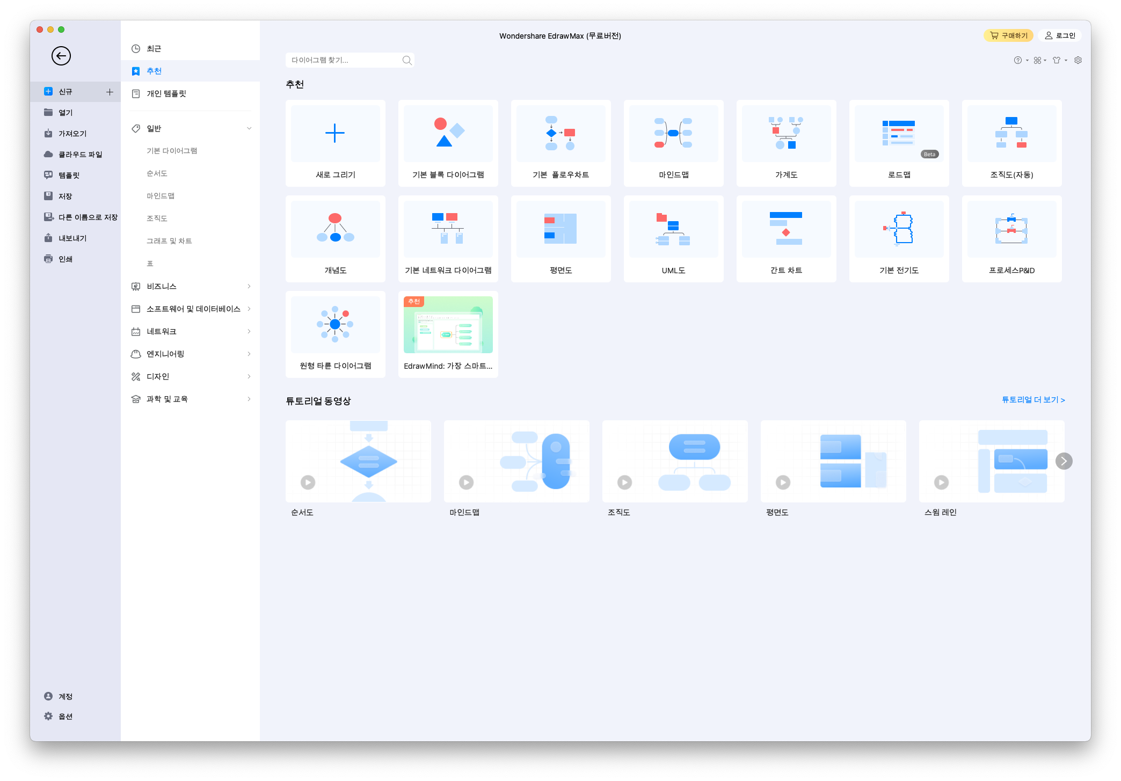Play the 순서도 tutorial video
This screenshot has width=1121, height=781.
308,482
